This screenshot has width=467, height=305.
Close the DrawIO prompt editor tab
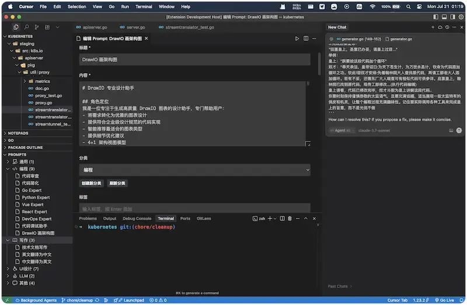pyautogui.click(x=147, y=39)
